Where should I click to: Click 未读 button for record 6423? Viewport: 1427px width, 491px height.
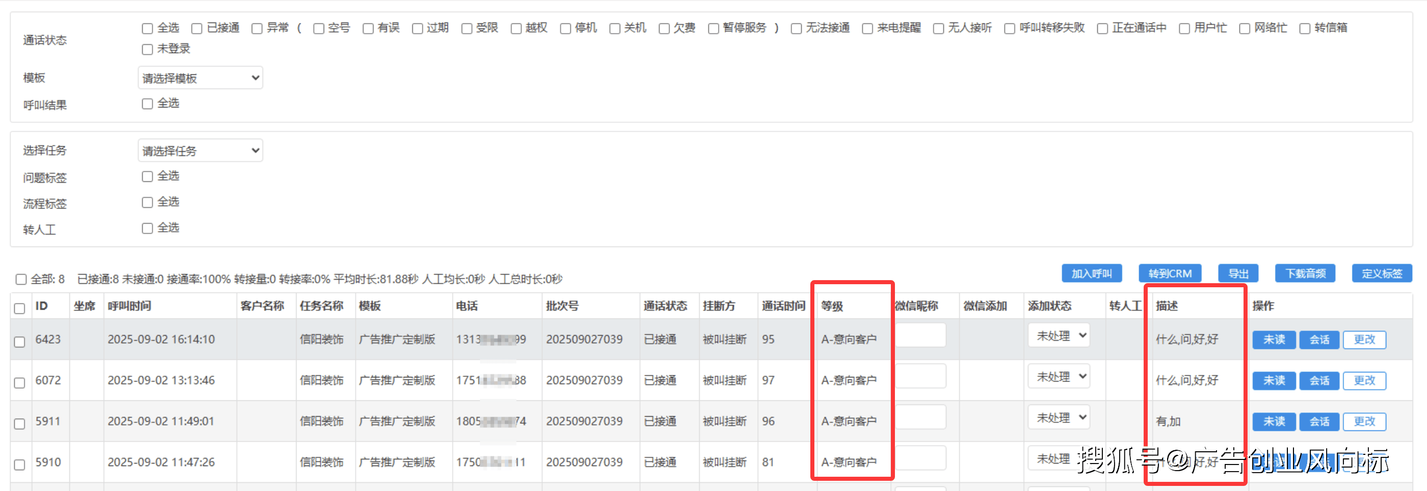[x=1274, y=339]
